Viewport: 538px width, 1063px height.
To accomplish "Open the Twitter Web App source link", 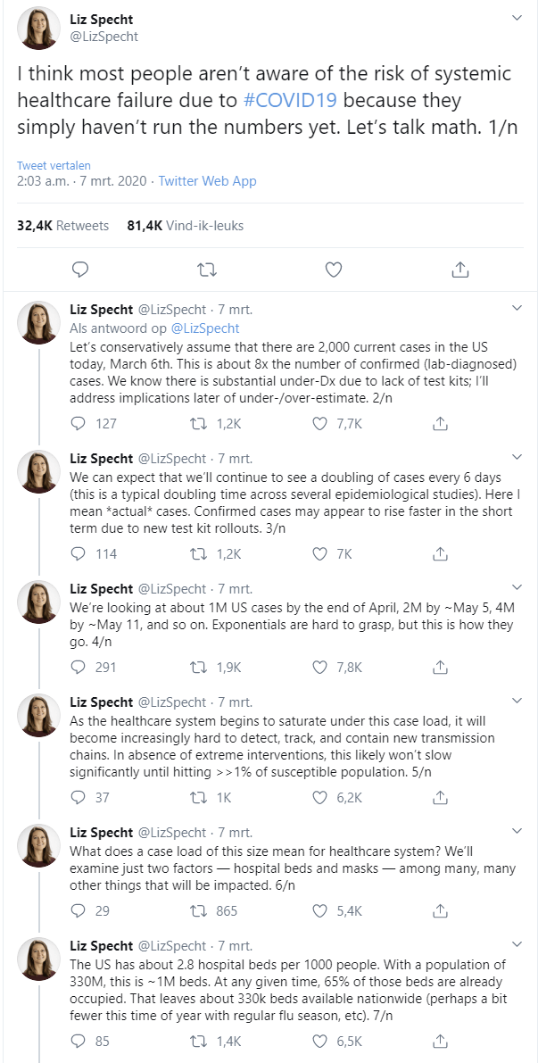I will 207,181.
